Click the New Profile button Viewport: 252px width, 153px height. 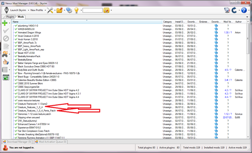37,10
